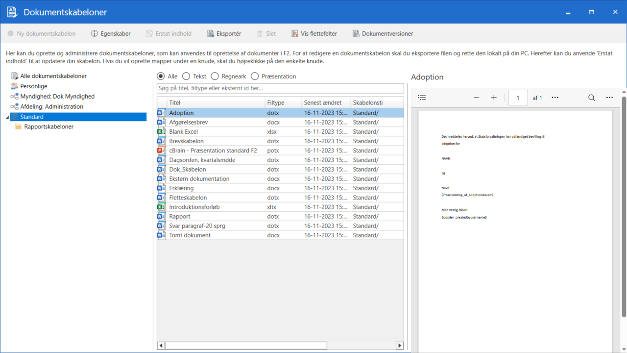Click the Word icon beside Erklæring
Image resolution: width=627 pixels, height=353 pixels.
pos(161,188)
